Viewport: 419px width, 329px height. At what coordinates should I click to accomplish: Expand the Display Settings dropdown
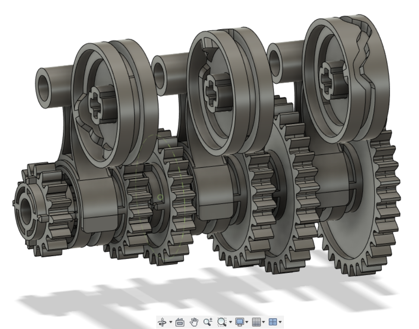coord(246,321)
